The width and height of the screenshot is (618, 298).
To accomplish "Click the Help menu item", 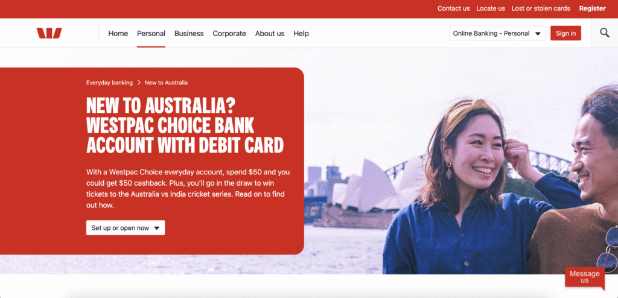I will (x=301, y=34).
